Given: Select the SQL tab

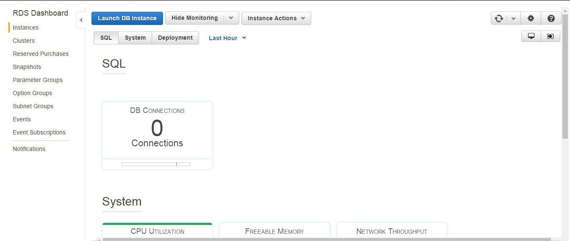Looking at the screenshot, I should pyautogui.click(x=106, y=38).
